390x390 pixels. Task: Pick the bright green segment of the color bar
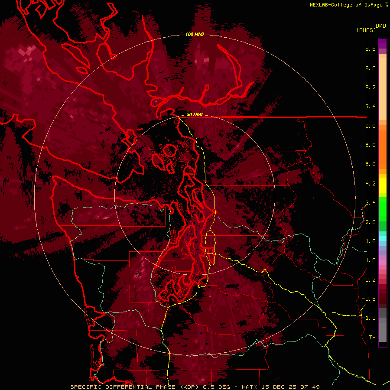click(383, 209)
